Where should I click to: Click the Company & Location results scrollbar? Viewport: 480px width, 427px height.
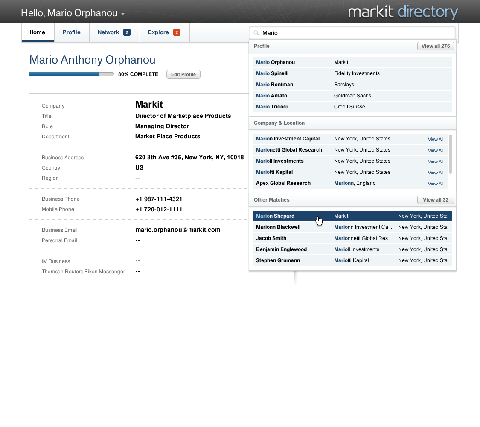[x=450, y=155]
